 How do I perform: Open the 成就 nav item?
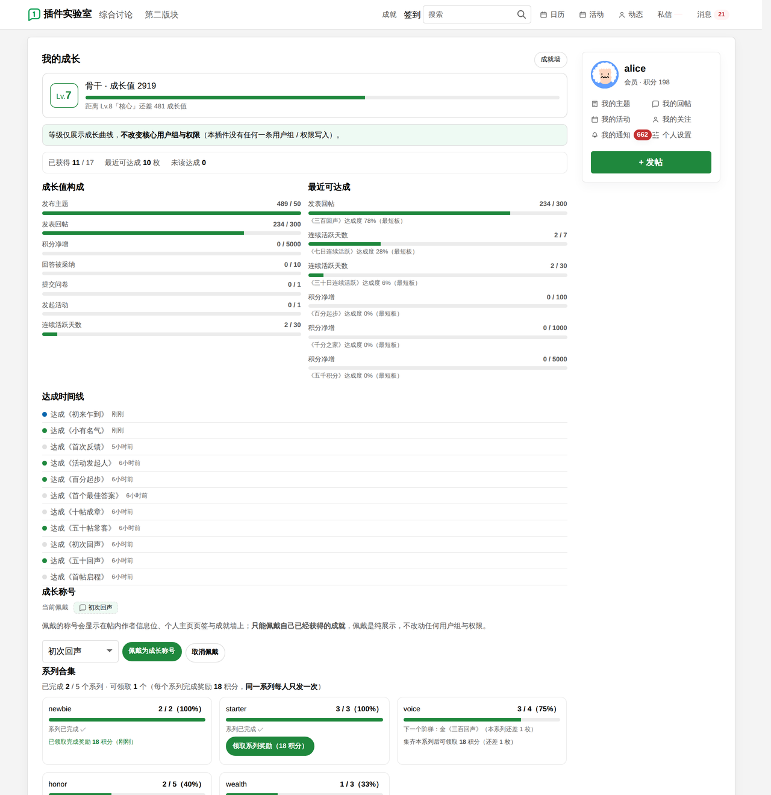pyautogui.click(x=389, y=14)
